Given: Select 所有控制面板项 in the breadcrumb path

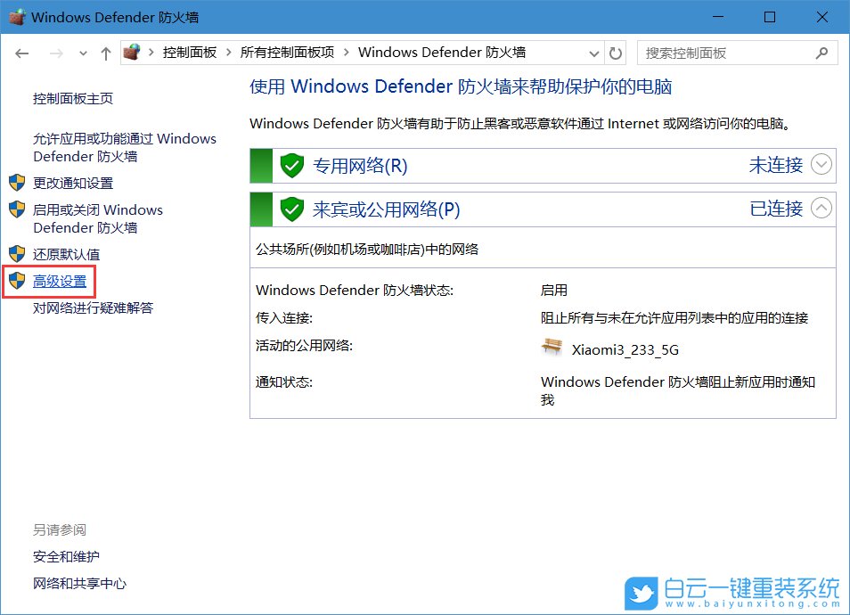Looking at the screenshot, I should pos(287,53).
